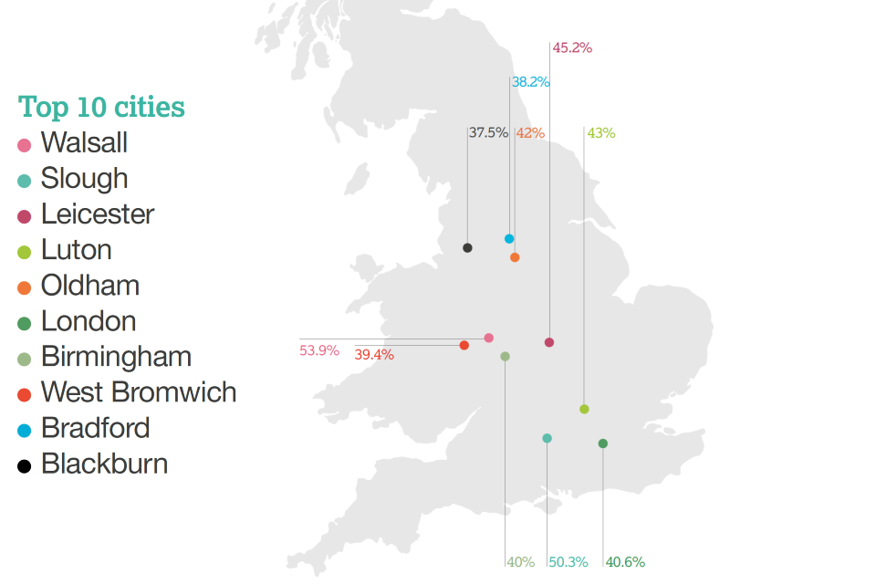Click the pink Walsall marker on the map
Screen dimensions: 876x584
pyautogui.click(x=489, y=338)
